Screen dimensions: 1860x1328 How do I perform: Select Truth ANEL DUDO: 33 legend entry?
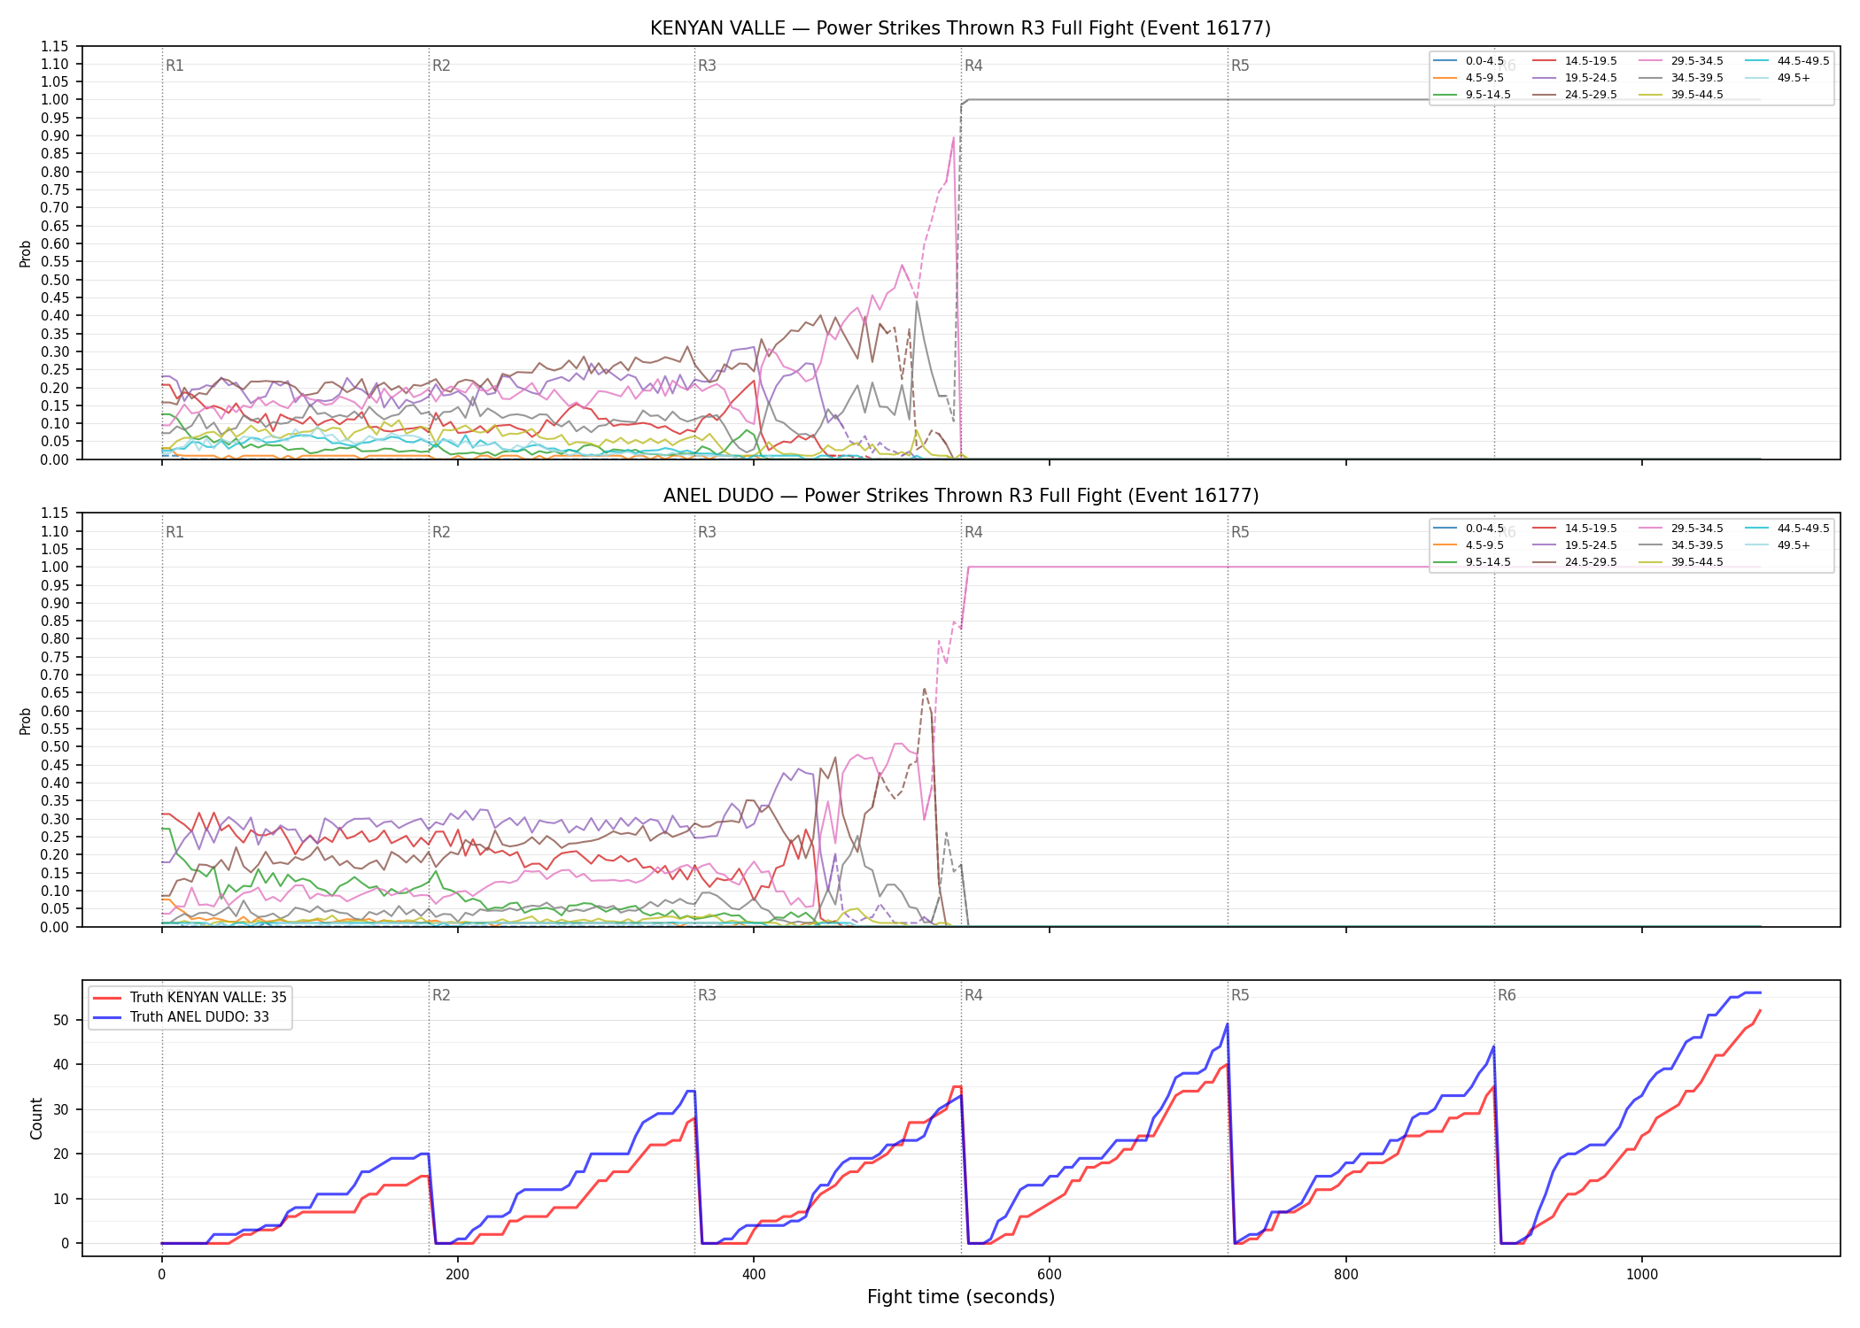coord(181,1016)
